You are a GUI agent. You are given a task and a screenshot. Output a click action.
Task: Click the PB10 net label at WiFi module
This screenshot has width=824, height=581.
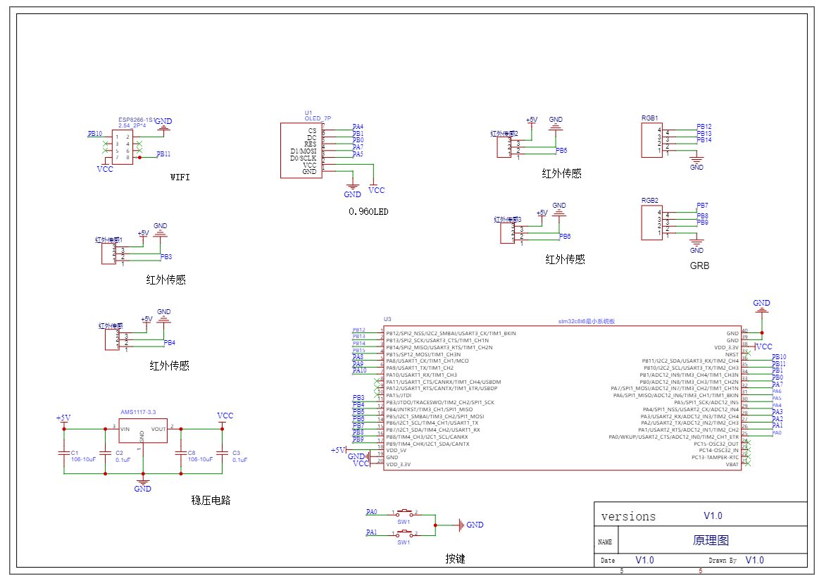point(95,134)
